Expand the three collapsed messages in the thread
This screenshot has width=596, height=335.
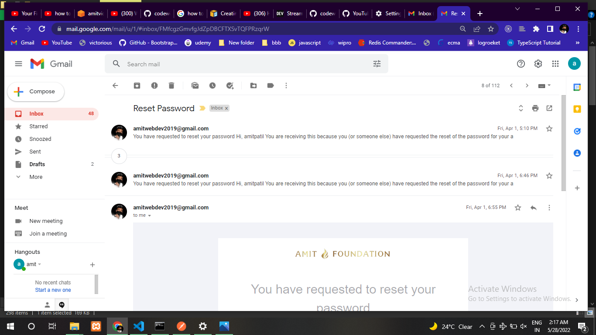(x=119, y=156)
